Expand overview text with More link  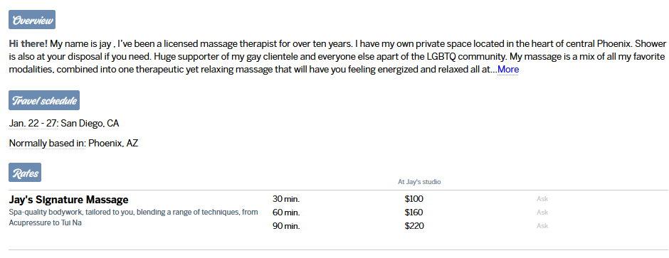point(507,70)
